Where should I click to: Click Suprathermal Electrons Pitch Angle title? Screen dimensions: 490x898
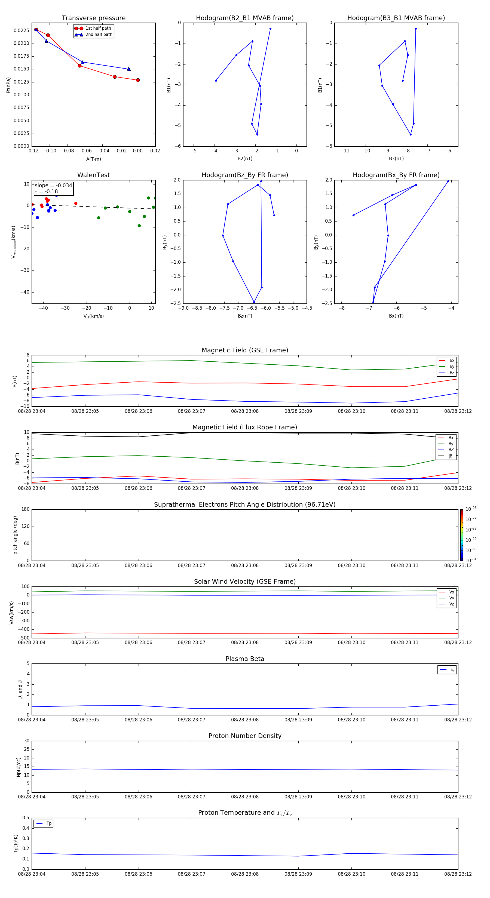[x=245, y=505]
